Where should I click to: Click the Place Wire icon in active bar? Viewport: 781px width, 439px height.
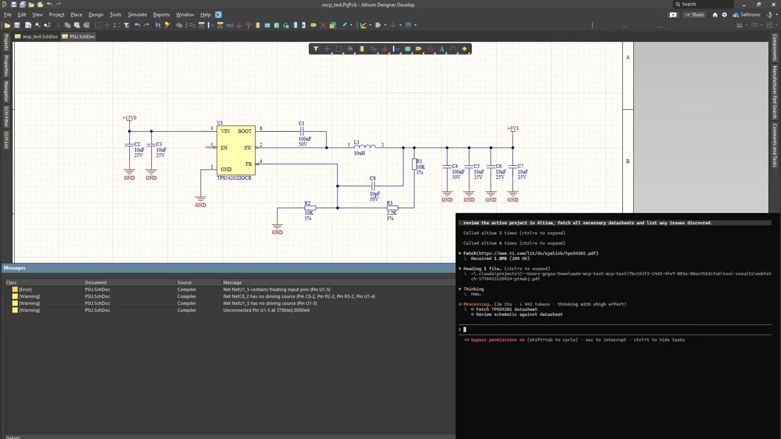tap(373, 49)
